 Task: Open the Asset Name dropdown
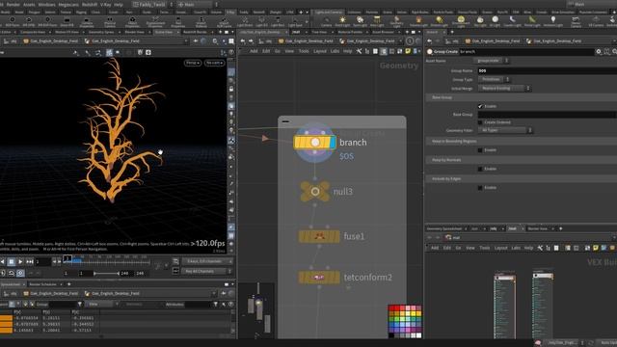[491, 61]
